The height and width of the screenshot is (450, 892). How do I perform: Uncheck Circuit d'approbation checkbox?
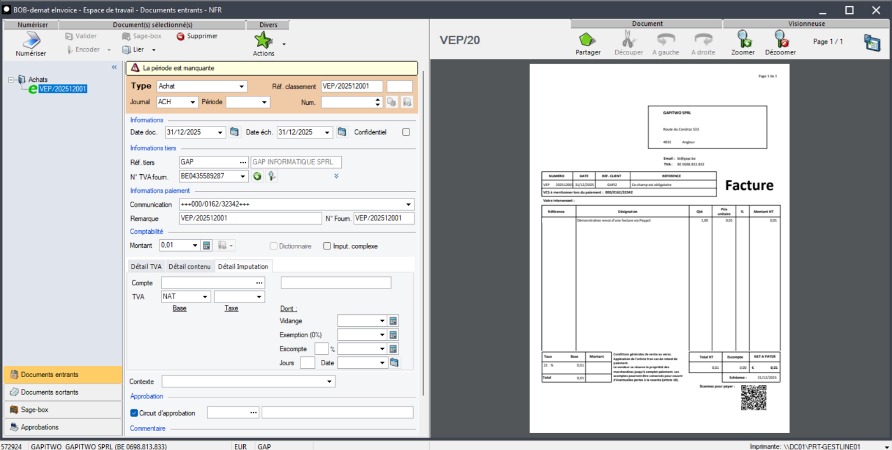(134, 413)
